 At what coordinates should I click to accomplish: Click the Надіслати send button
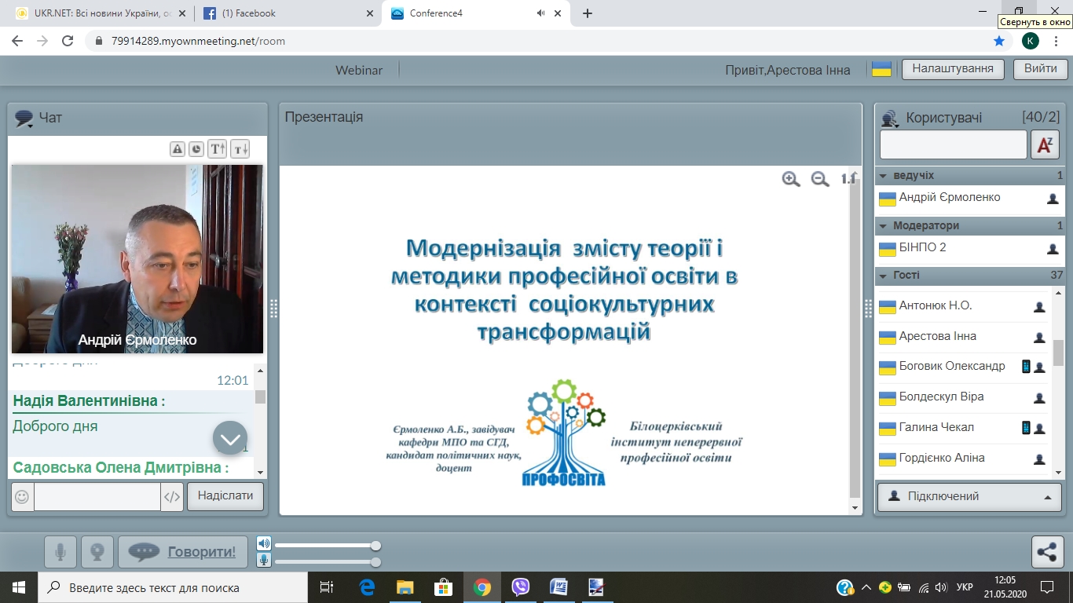tap(225, 496)
